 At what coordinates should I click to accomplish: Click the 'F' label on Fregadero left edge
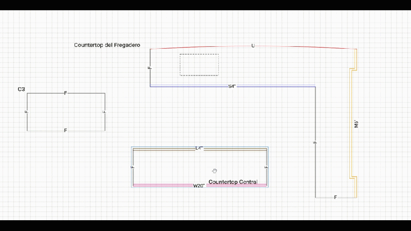[150, 68]
